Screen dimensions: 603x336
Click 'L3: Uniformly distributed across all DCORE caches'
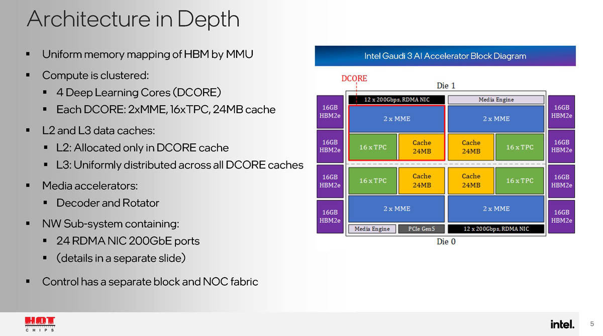180,165
